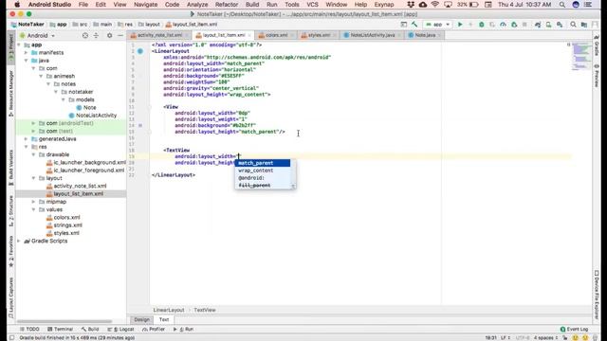Click Attach debugger to Android process icon
The height and width of the screenshot is (341, 607).
click(514, 25)
